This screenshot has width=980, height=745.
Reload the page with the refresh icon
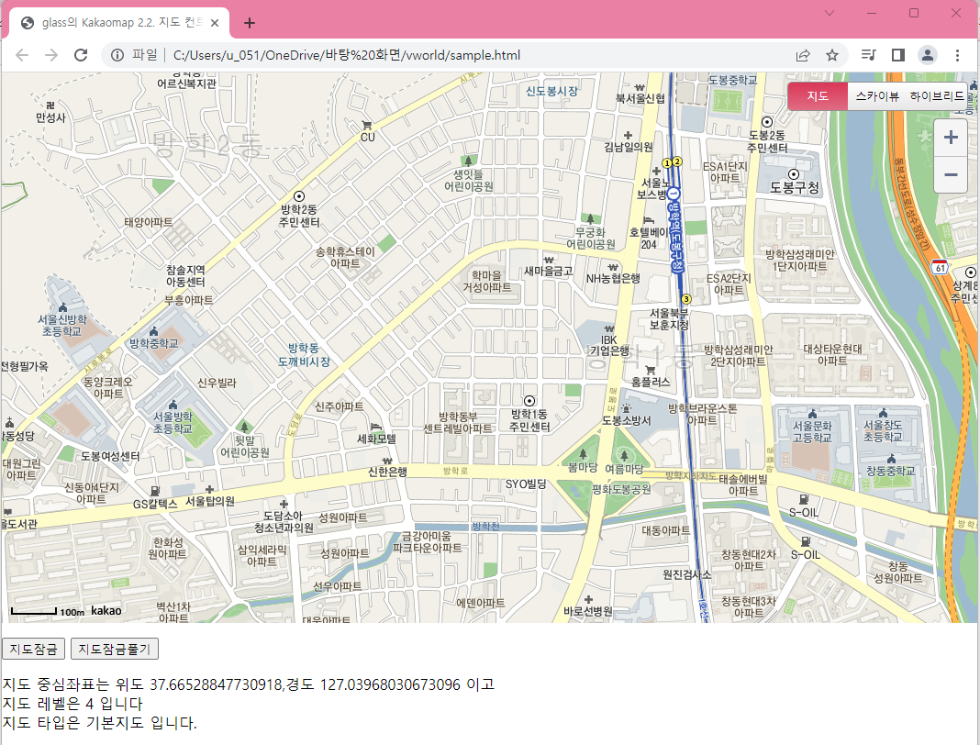(x=81, y=55)
